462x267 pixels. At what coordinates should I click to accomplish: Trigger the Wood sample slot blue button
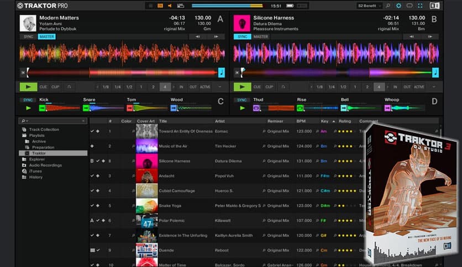174,108
